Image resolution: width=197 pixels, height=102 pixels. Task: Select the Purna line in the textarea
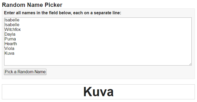[x=10, y=39]
